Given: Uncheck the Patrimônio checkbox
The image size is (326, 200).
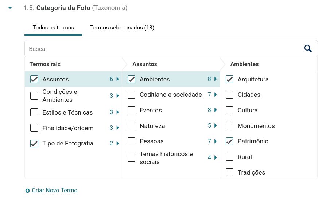Looking at the screenshot, I should point(229,141).
